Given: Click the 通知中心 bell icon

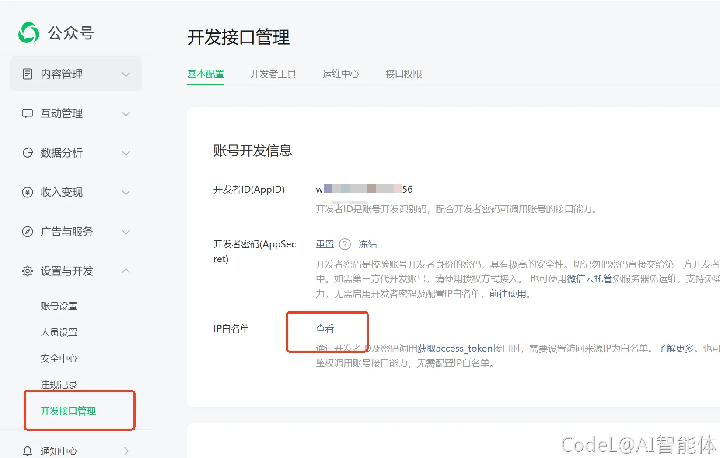Looking at the screenshot, I should coord(28,451).
